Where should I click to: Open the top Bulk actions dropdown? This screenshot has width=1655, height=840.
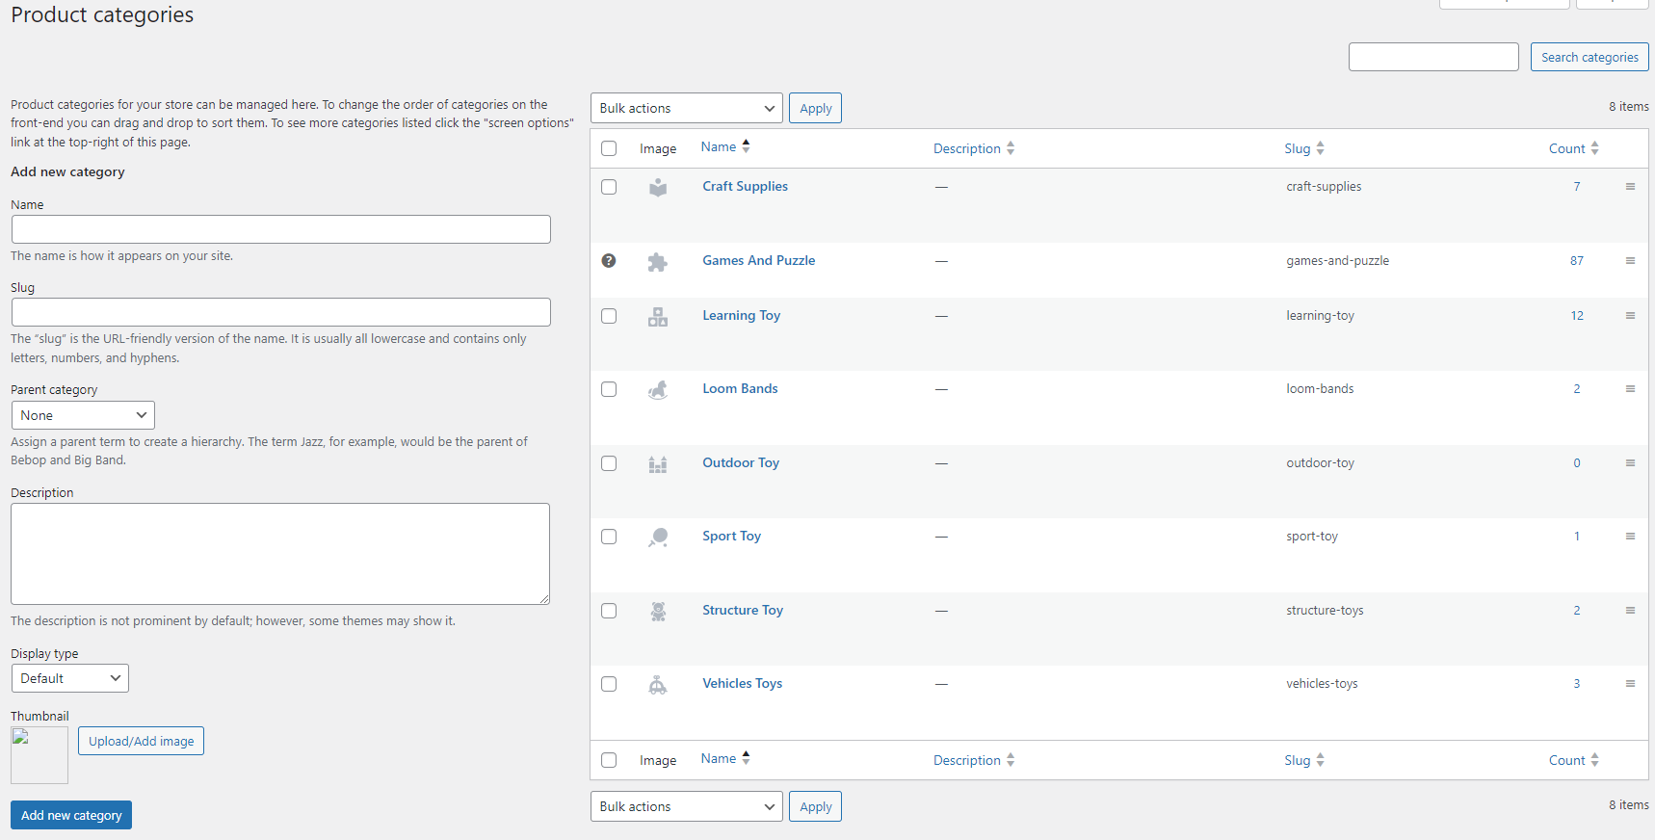point(687,108)
